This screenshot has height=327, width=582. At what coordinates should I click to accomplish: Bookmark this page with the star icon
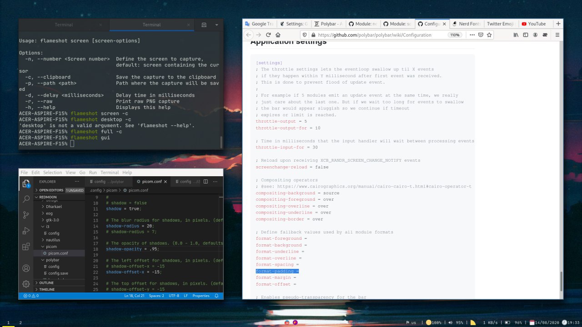[x=489, y=35]
